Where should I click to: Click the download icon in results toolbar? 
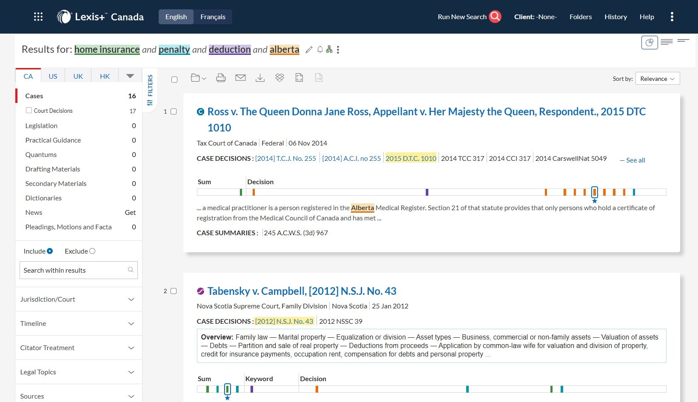tap(260, 78)
